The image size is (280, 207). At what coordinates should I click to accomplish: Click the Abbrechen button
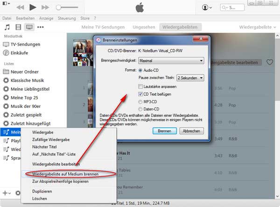(191, 131)
